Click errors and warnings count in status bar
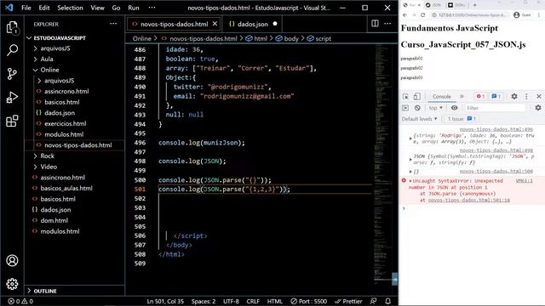This screenshot has width=545, height=306. (20, 301)
